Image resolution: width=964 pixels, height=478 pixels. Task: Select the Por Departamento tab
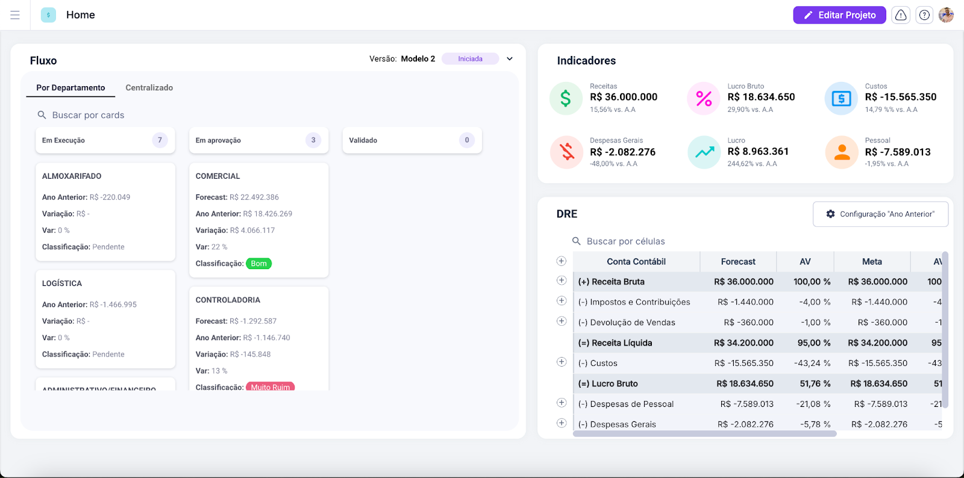coord(70,88)
